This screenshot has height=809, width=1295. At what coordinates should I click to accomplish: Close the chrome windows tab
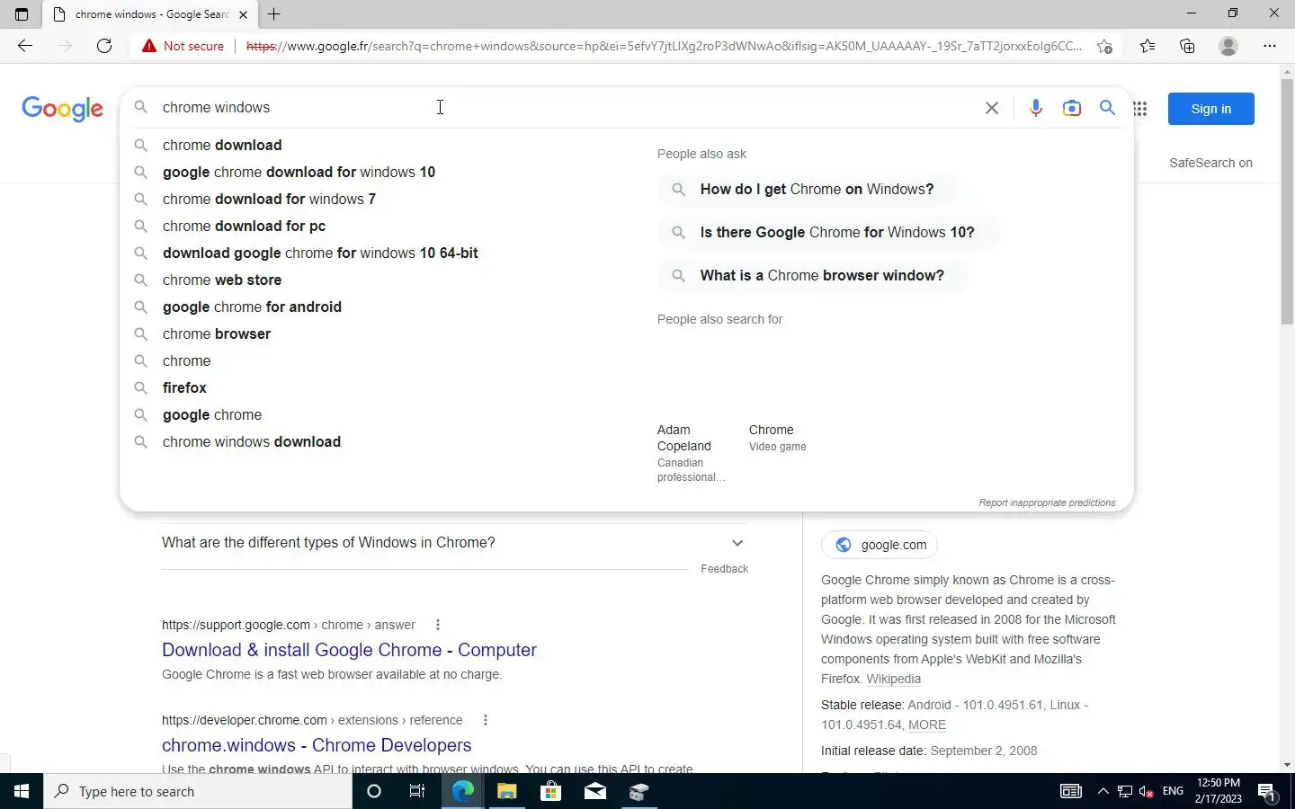243,14
